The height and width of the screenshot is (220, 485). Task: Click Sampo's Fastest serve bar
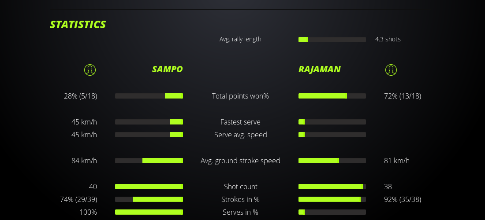point(149,122)
